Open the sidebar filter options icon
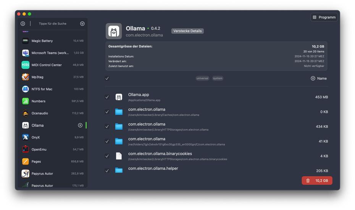 pos(82,24)
